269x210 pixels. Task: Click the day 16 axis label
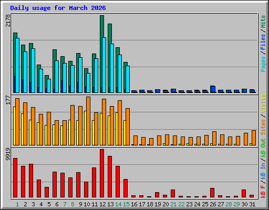(x=134, y=204)
